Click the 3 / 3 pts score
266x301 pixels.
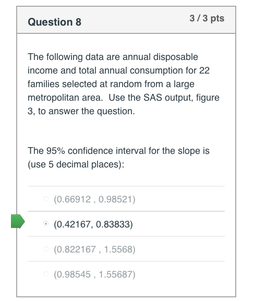click(x=207, y=18)
